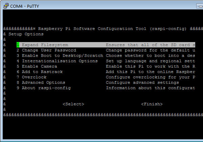Screen dimensions: 203x142
Task: Choose Add to Rastrack entry
Action: [40, 72]
